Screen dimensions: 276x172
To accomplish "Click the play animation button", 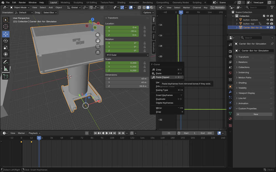I will point(107,133).
